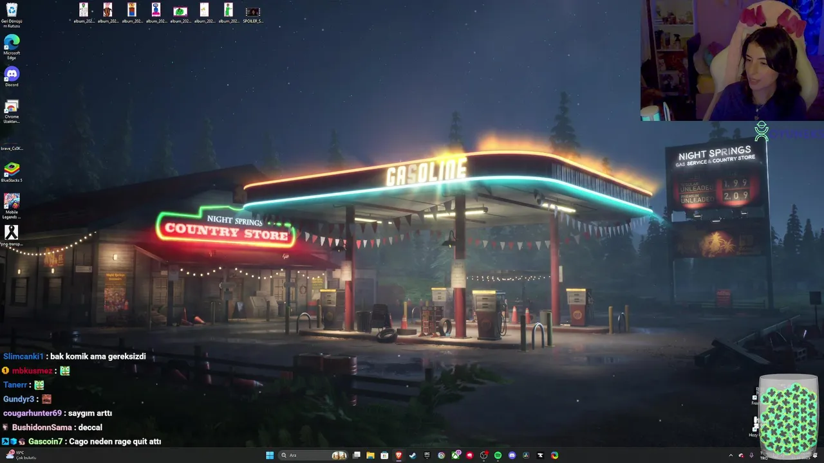Viewport: 824px width, 463px height.
Task: Click the "Slimcanki1" username in chat
Action: point(23,356)
